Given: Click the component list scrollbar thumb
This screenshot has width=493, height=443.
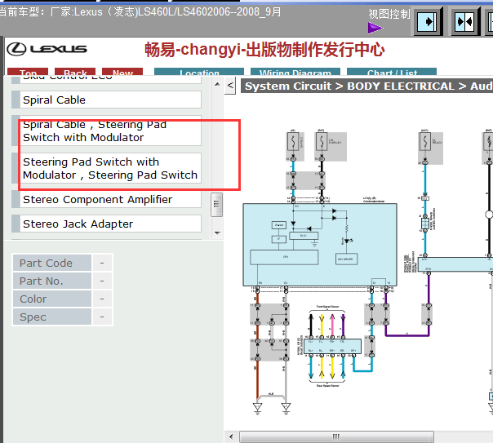Looking at the screenshot, I should pyautogui.click(x=216, y=204).
